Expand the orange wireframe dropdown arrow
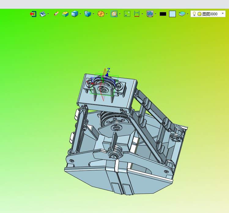 click(107, 14)
